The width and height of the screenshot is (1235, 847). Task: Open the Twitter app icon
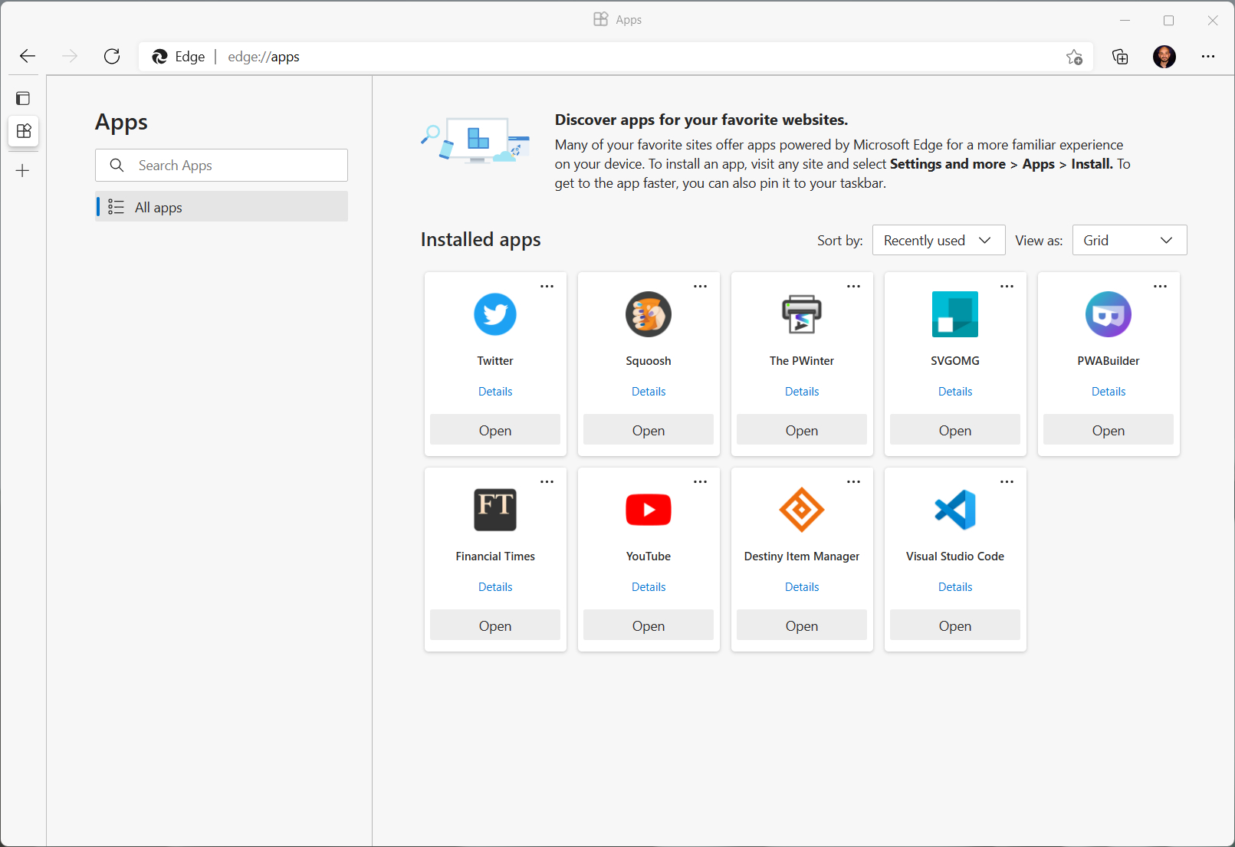coord(494,314)
